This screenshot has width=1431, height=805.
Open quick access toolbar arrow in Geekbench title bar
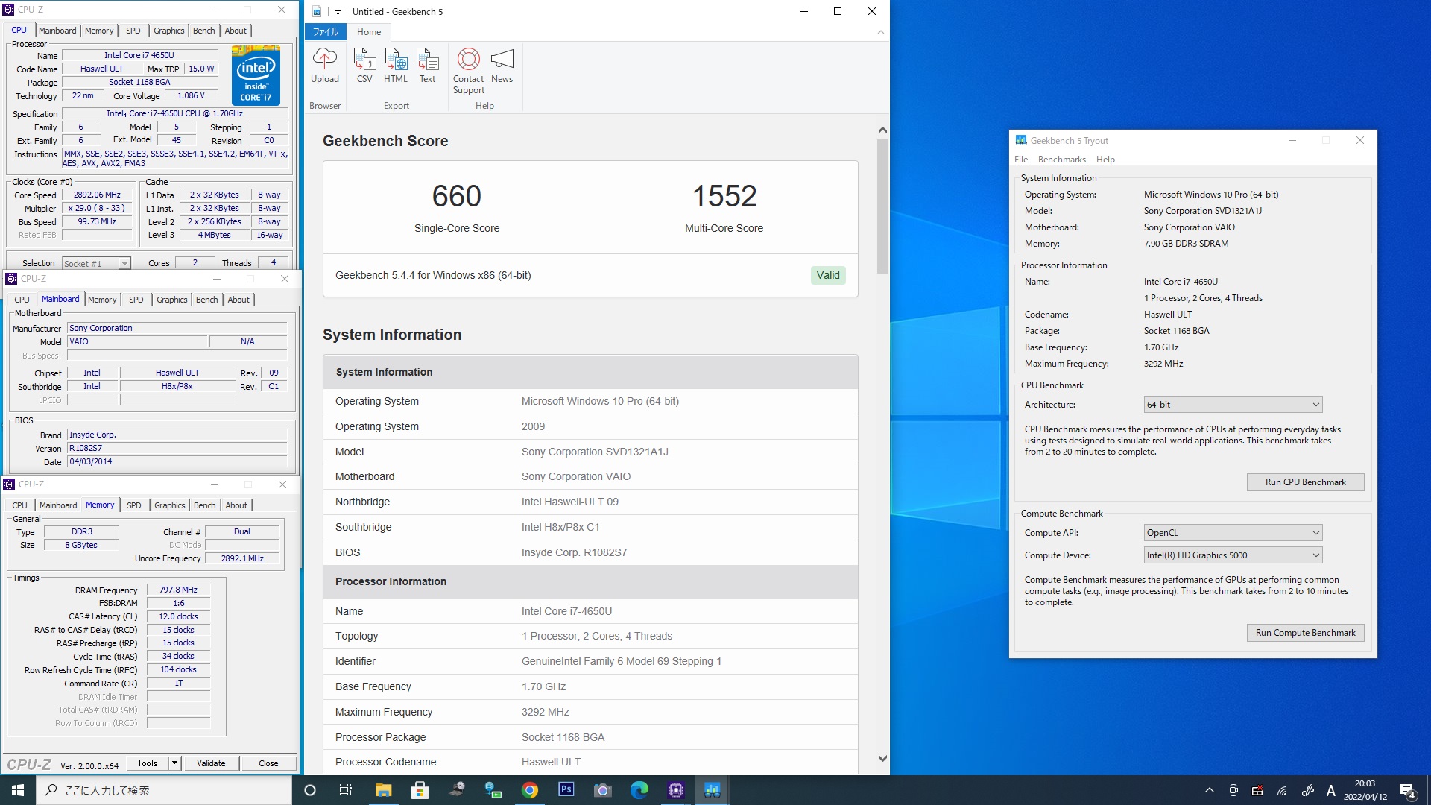coord(338,12)
